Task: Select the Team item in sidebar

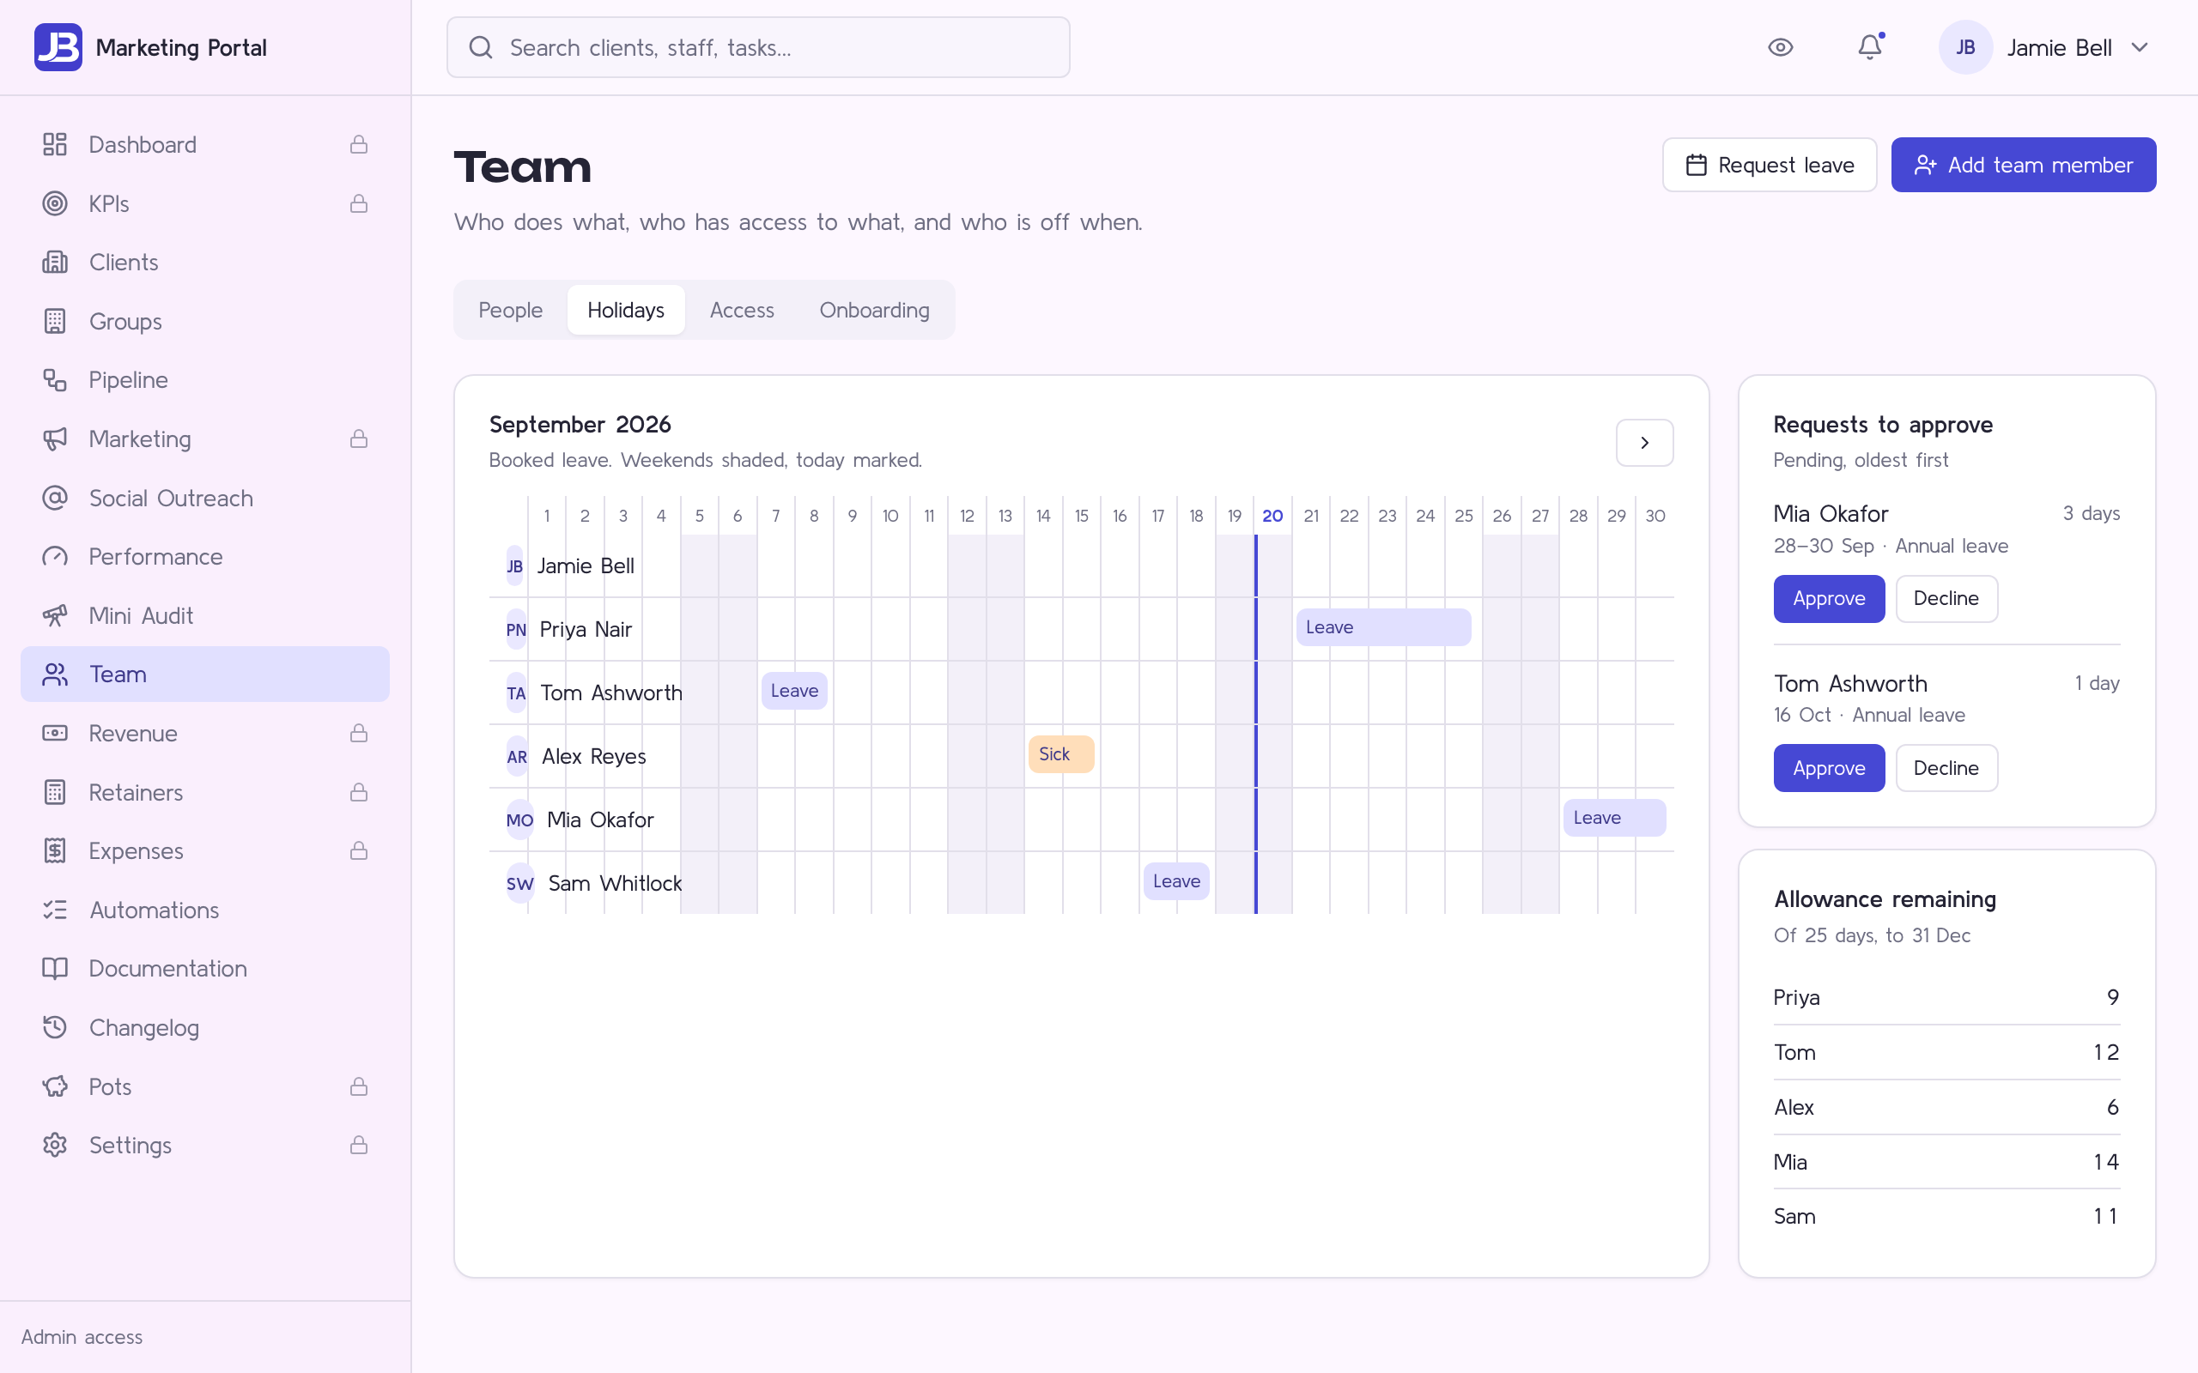Action: [x=205, y=674]
